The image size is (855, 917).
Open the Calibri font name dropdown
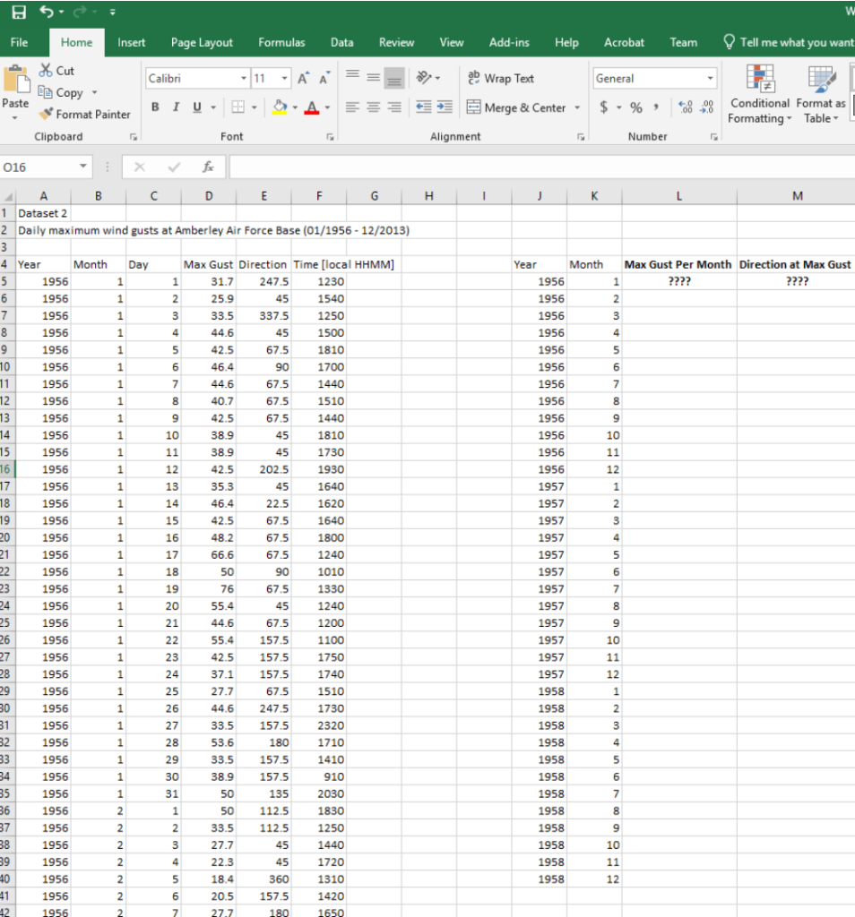244,79
